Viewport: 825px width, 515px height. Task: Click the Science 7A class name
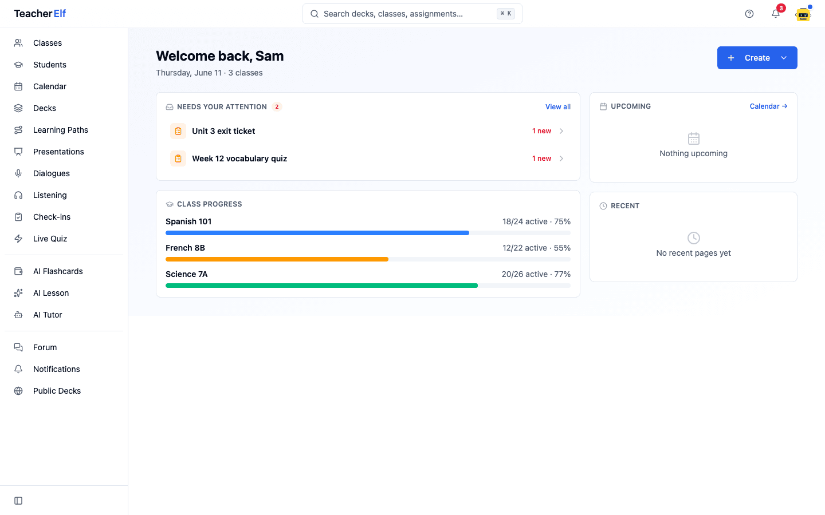[187, 274]
